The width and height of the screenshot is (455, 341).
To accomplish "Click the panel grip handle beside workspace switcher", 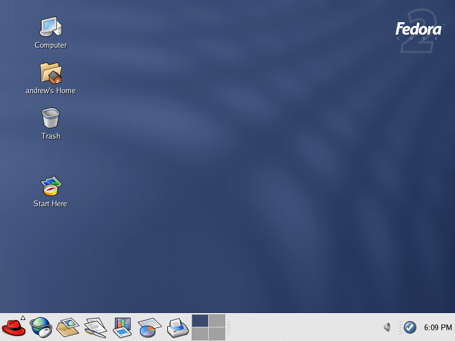I will 229,327.
